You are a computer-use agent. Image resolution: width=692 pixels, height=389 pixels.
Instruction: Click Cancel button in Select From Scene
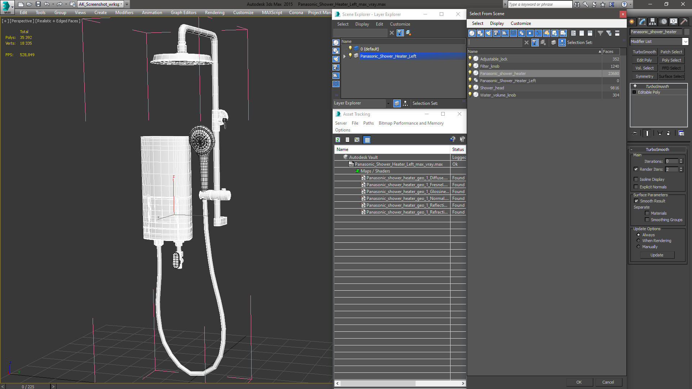point(608,382)
